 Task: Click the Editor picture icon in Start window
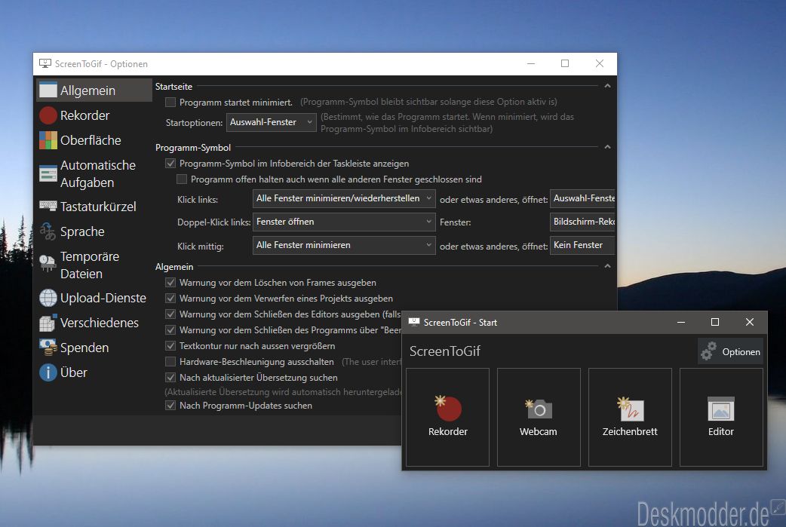click(x=721, y=409)
